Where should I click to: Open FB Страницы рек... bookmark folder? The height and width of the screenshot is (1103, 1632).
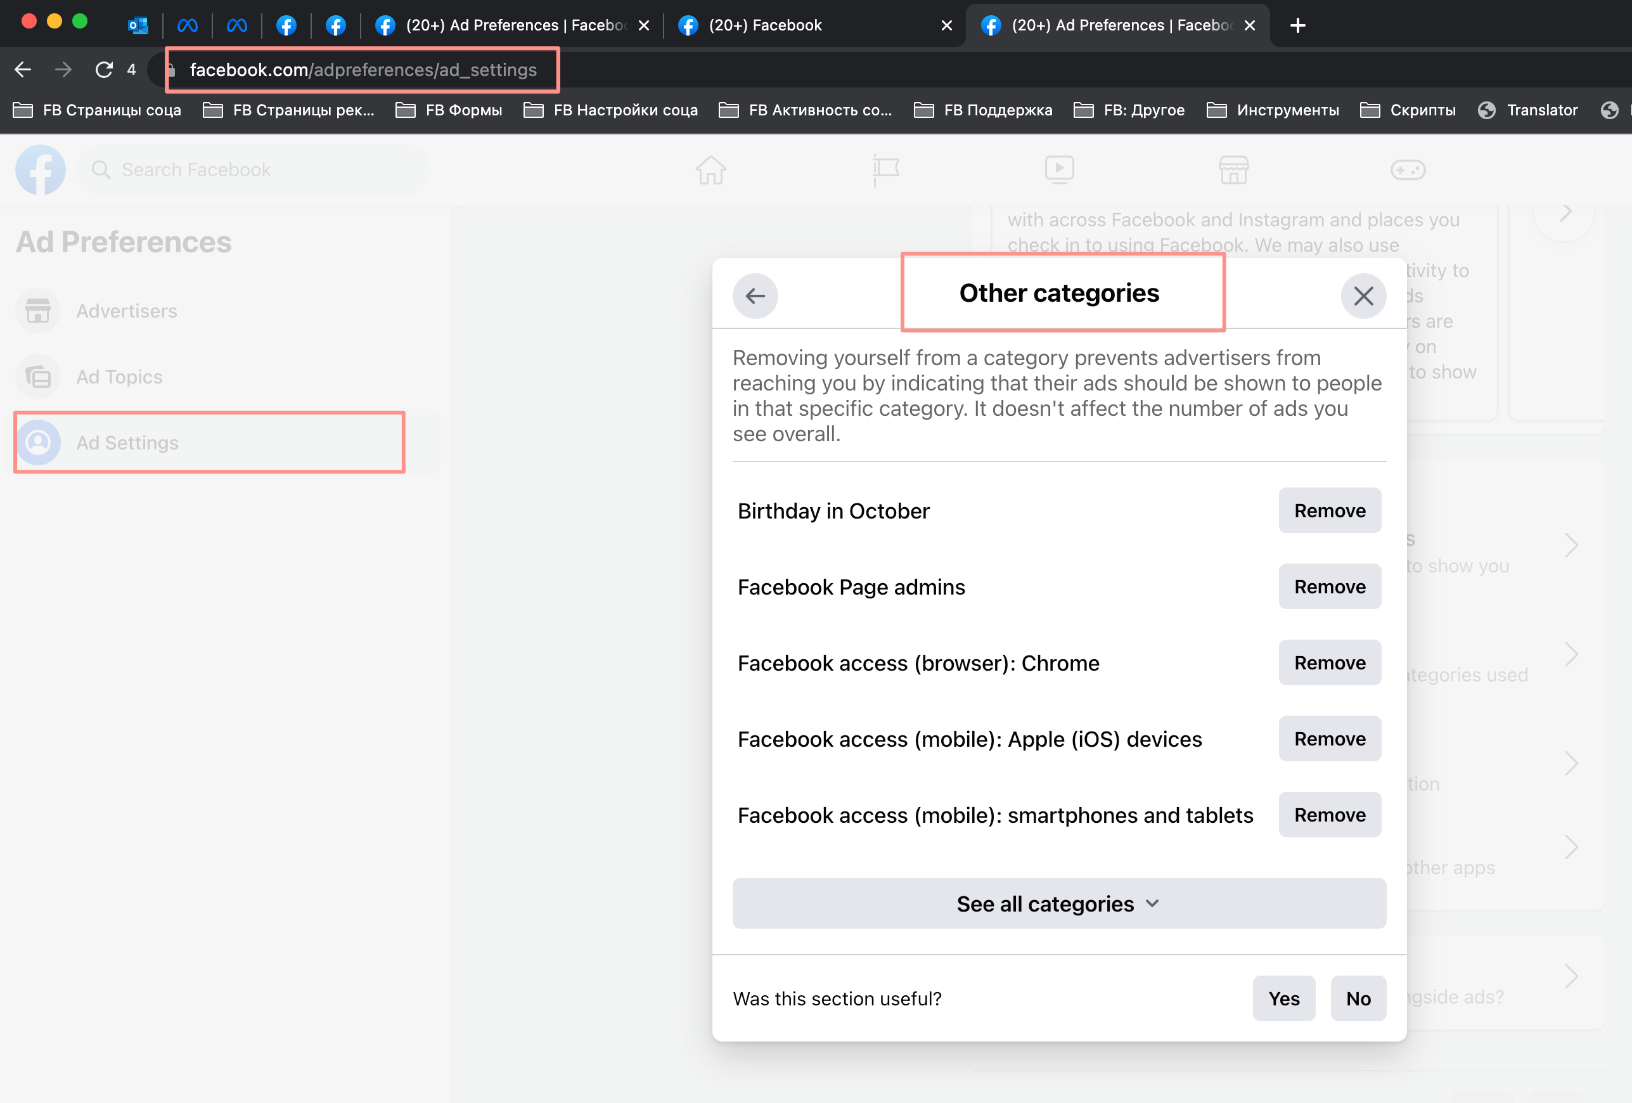[288, 110]
